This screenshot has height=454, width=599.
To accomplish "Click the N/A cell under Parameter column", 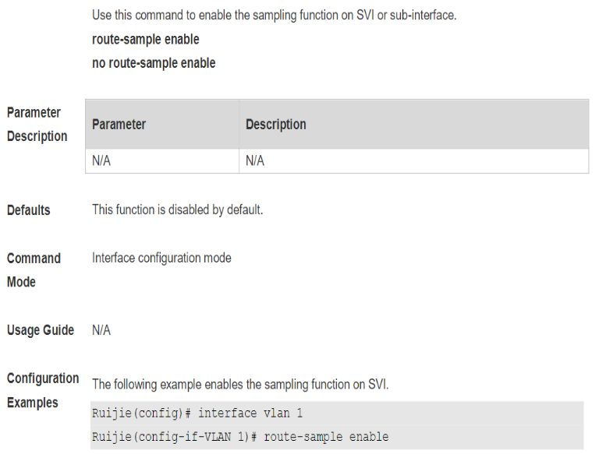I will [x=162, y=161].
